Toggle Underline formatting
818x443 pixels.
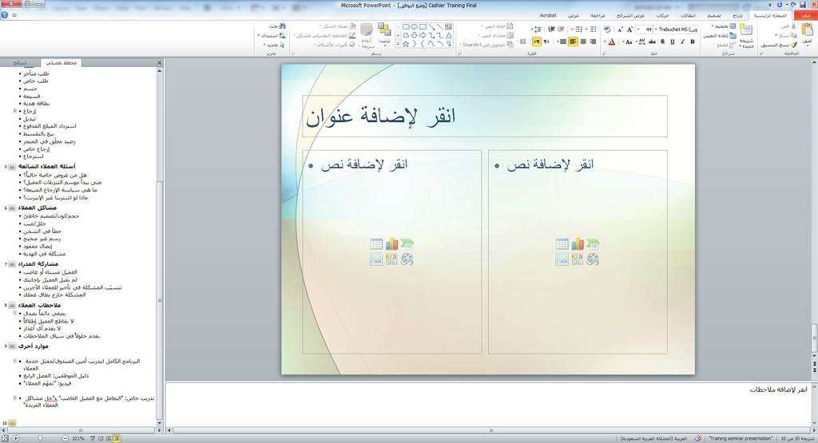(673, 42)
